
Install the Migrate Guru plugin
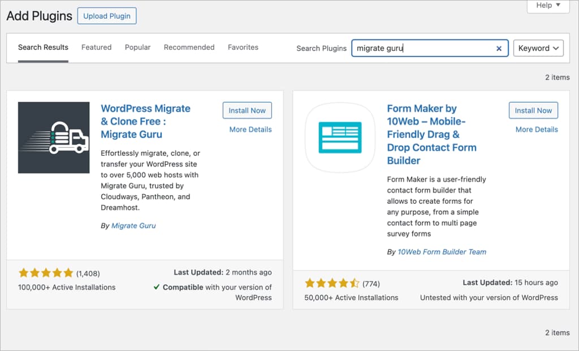tap(247, 110)
